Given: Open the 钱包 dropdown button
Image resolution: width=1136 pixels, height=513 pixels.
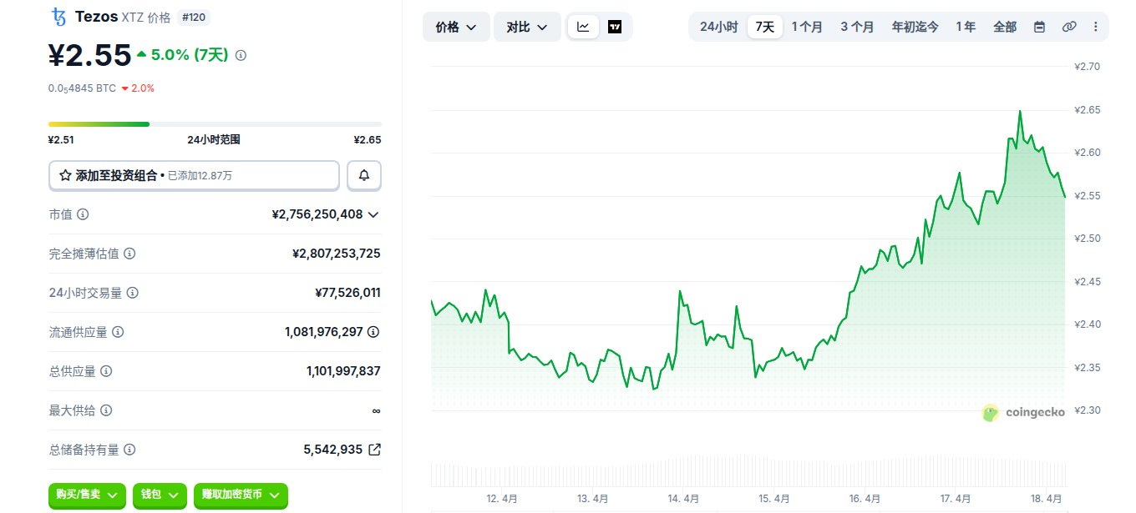Looking at the screenshot, I should pos(160,495).
